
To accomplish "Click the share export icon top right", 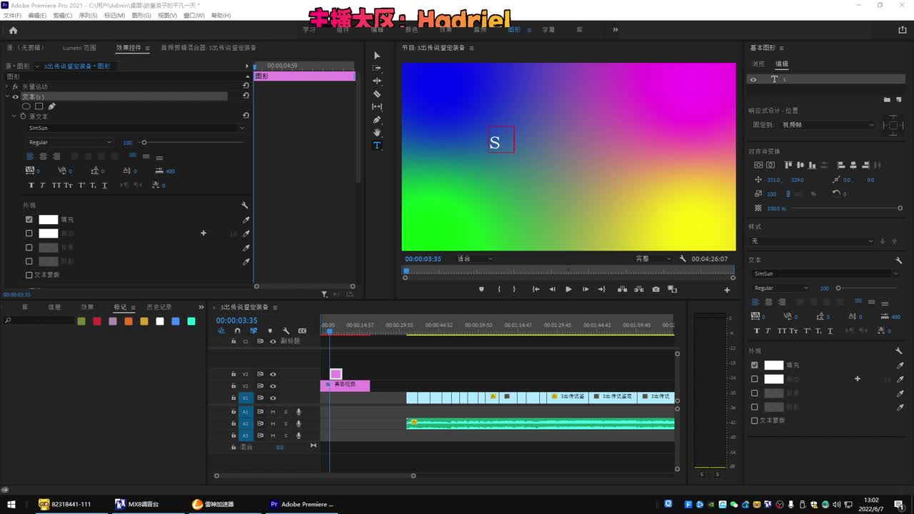I will pyautogui.click(x=903, y=30).
